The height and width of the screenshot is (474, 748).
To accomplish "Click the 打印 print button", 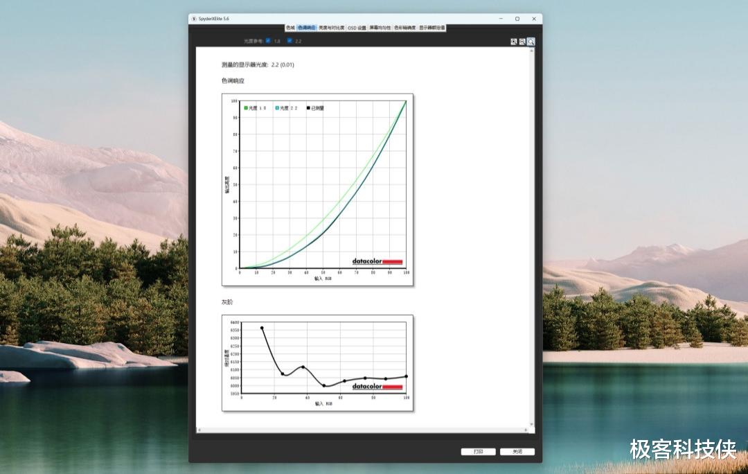I will point(479,452).
